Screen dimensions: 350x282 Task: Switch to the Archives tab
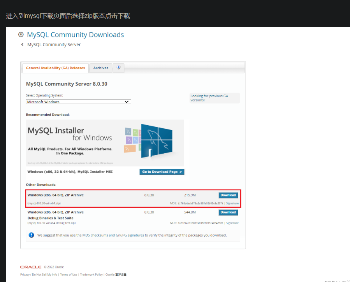[100, 68]
